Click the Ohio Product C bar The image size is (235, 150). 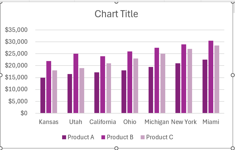coord(136,86)
